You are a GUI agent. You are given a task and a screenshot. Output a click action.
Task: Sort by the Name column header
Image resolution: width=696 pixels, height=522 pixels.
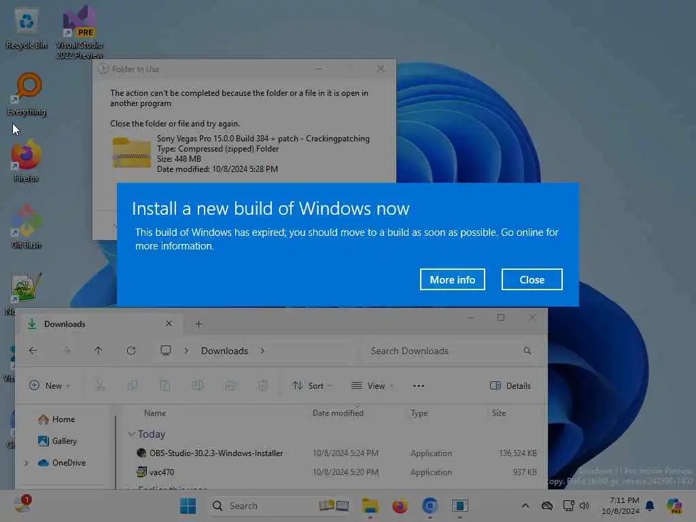click(155, 413)
